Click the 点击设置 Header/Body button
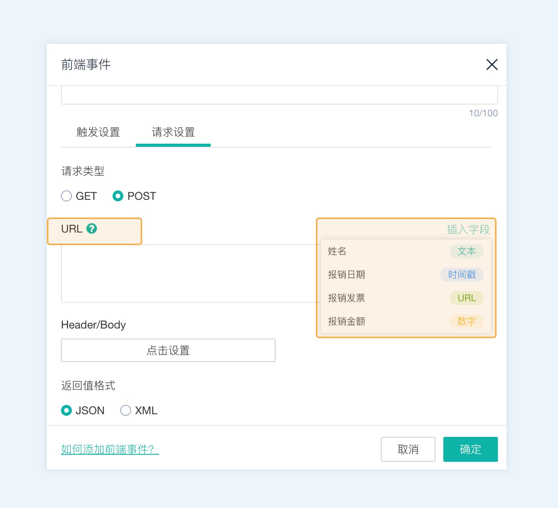The height and width of the screenshot is (508, 558). (168, 350)
